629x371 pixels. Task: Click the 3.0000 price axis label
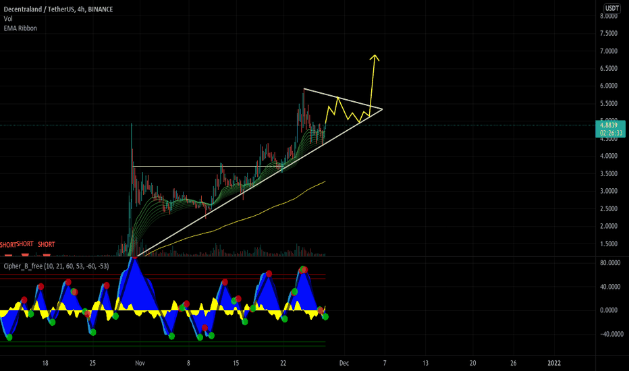pyautogui.click(x=609, y=191)
